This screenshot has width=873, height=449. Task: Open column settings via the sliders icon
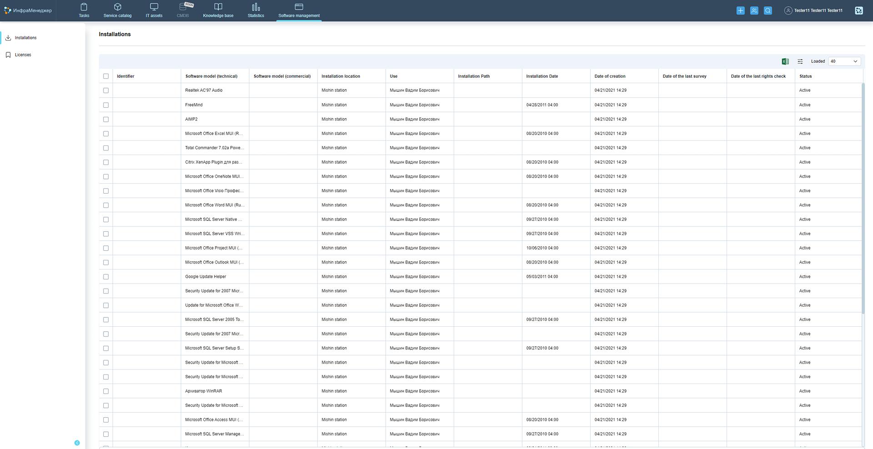point(800,61)
